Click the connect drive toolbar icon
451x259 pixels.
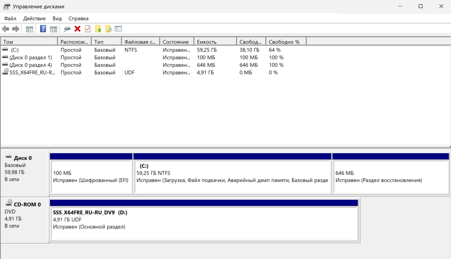[x=67, y=29]
